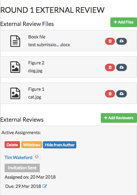Click the Book file document icon

tap(15, 41)
